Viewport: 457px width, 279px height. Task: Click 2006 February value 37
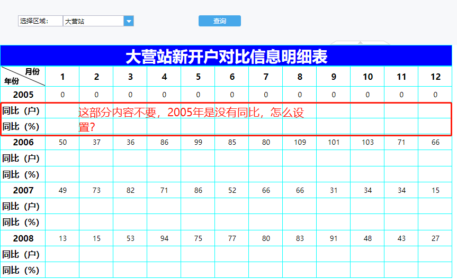pos(96,142)
